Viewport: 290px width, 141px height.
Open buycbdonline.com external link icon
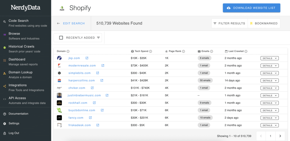[x=102, y=110]
